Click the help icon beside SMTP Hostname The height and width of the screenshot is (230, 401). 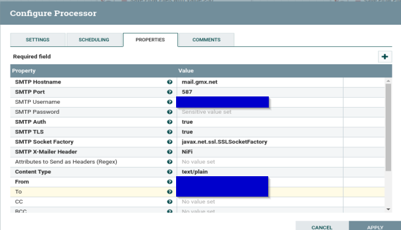pyautogui.click(x=169, y=82)
